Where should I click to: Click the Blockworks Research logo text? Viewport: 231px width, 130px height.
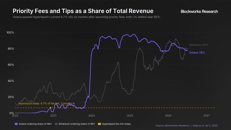199,12
